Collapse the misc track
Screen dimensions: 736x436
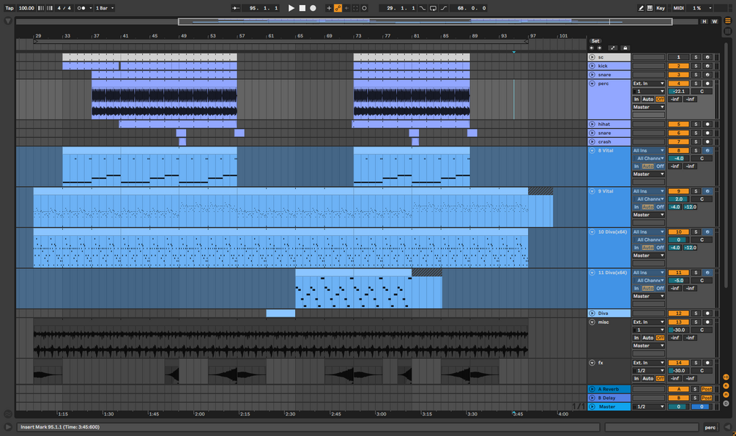pyautogui.click(x=592, y=322)
